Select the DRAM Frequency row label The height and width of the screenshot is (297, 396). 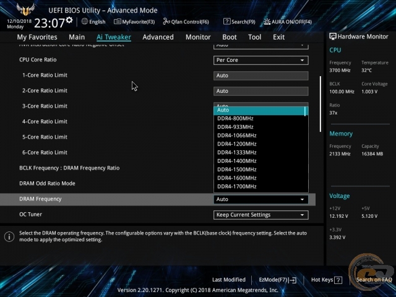coord(40,199)
